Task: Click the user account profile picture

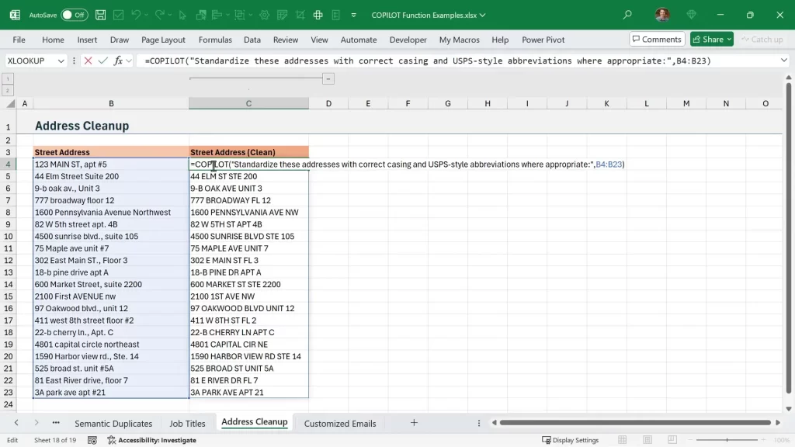Action: tap(662, 15)
